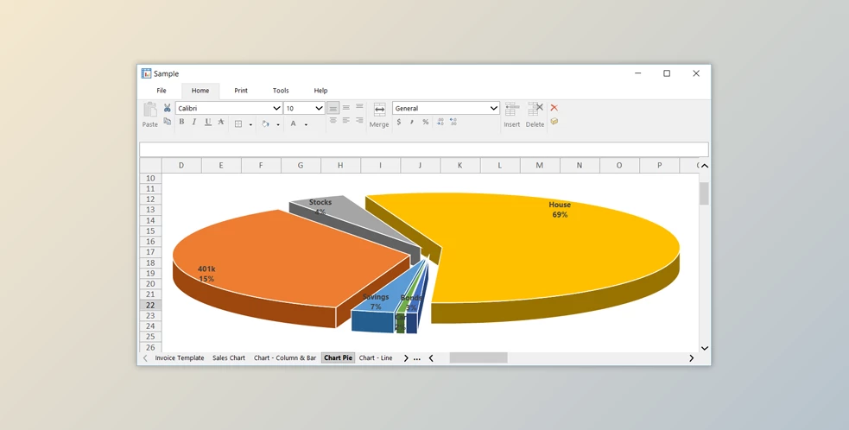Click vertical scrollbar up arrow

pos(705,166)
